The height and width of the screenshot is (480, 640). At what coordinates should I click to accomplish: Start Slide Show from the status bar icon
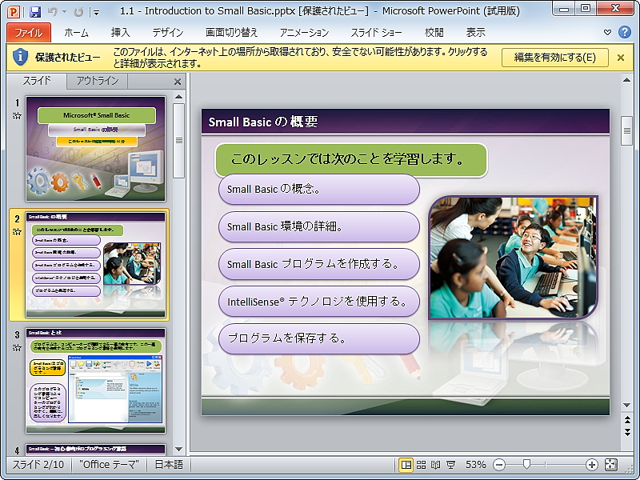click(x=450, y=463)
